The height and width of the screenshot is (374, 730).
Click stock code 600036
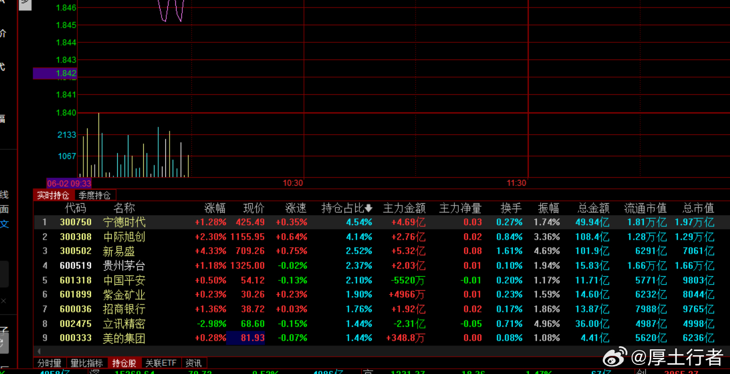tap(75, 309)
